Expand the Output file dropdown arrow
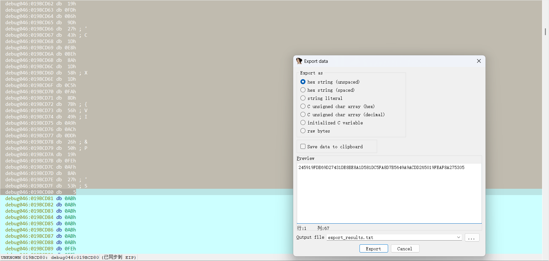The image size is (549, 261). 458,237
